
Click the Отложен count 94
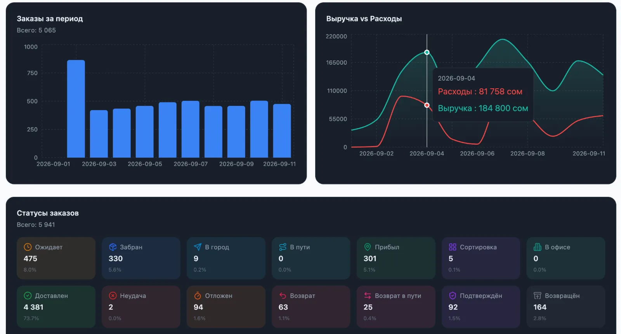tap(198, 307)
